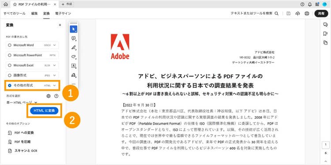Open スキャンと OCR option
This screenshot has height=165, width=331.
tap(23, 151)
